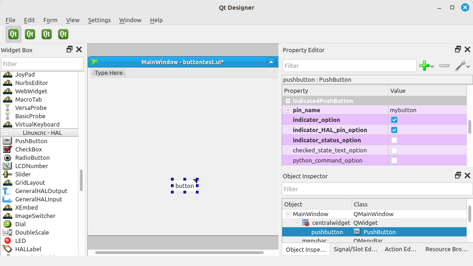Shade the MainWindow form with up-arrow button
The image size is (473, 266).
pyautogui.click(x=271, y=62)
